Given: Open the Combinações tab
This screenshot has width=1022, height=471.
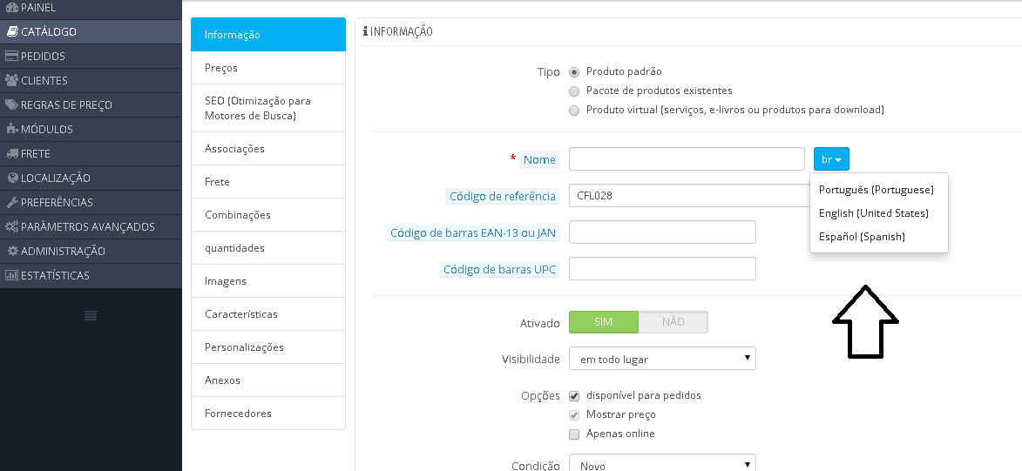Looking at the screenshot, I should click(267, 215).
